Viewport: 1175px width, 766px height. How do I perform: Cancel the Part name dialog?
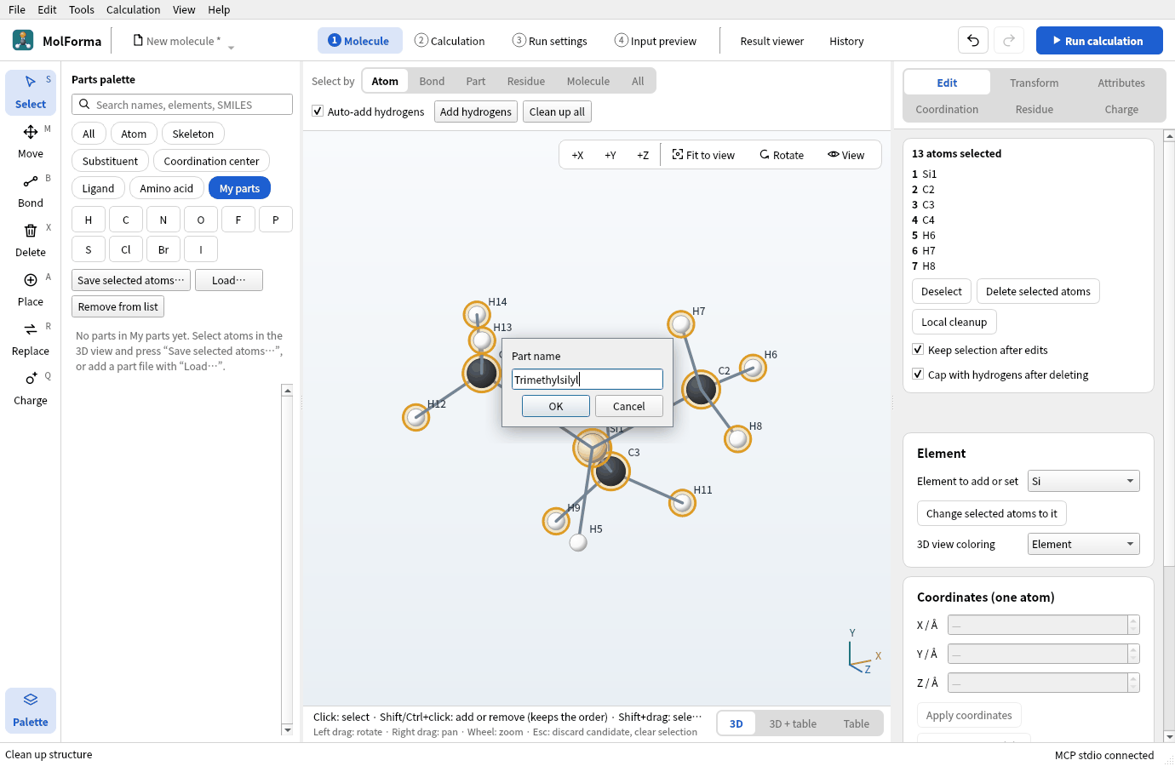pyautogui.click(x=629, y=406)
